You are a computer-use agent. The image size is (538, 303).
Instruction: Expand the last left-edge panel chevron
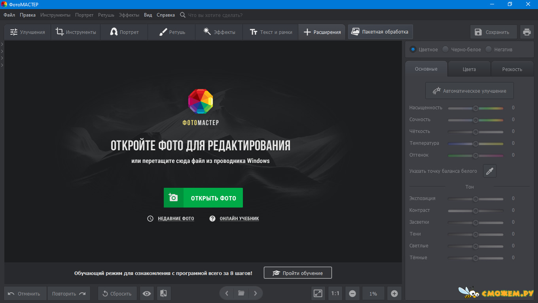click(2, 65)
